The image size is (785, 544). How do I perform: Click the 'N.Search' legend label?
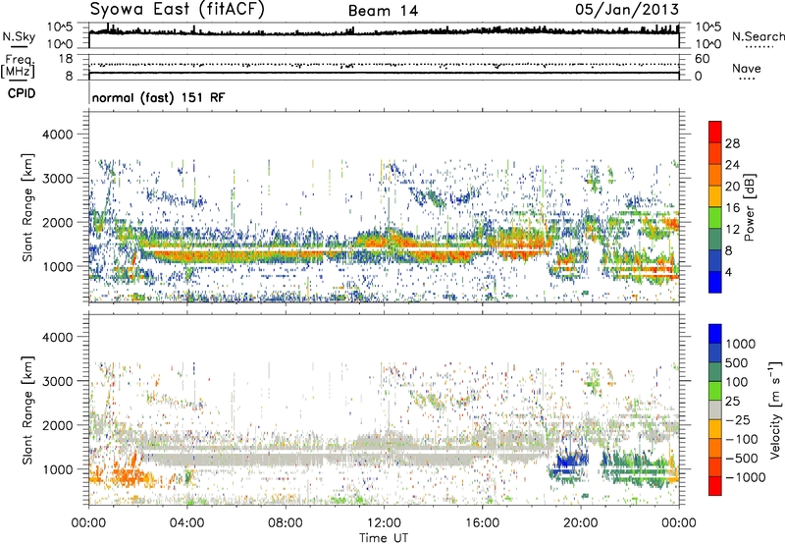pyautogui.click(x=758, y=36)
